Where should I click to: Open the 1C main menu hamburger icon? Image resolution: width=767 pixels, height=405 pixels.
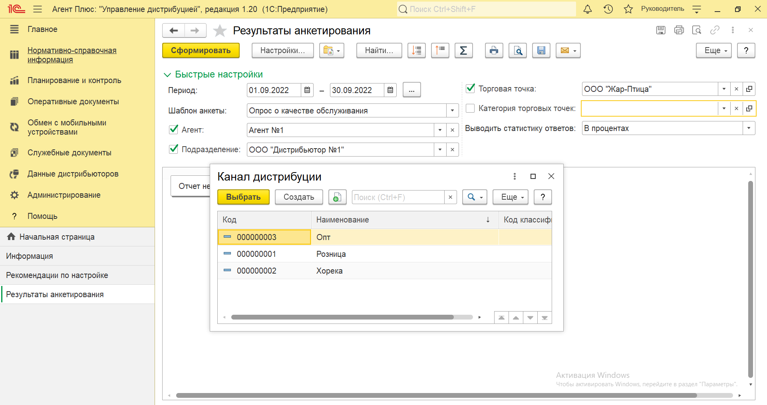[x=38, y=9]
